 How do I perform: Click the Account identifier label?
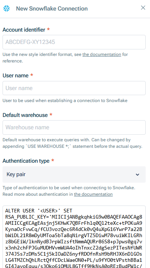pyautogui.click(x=24, y=30)
